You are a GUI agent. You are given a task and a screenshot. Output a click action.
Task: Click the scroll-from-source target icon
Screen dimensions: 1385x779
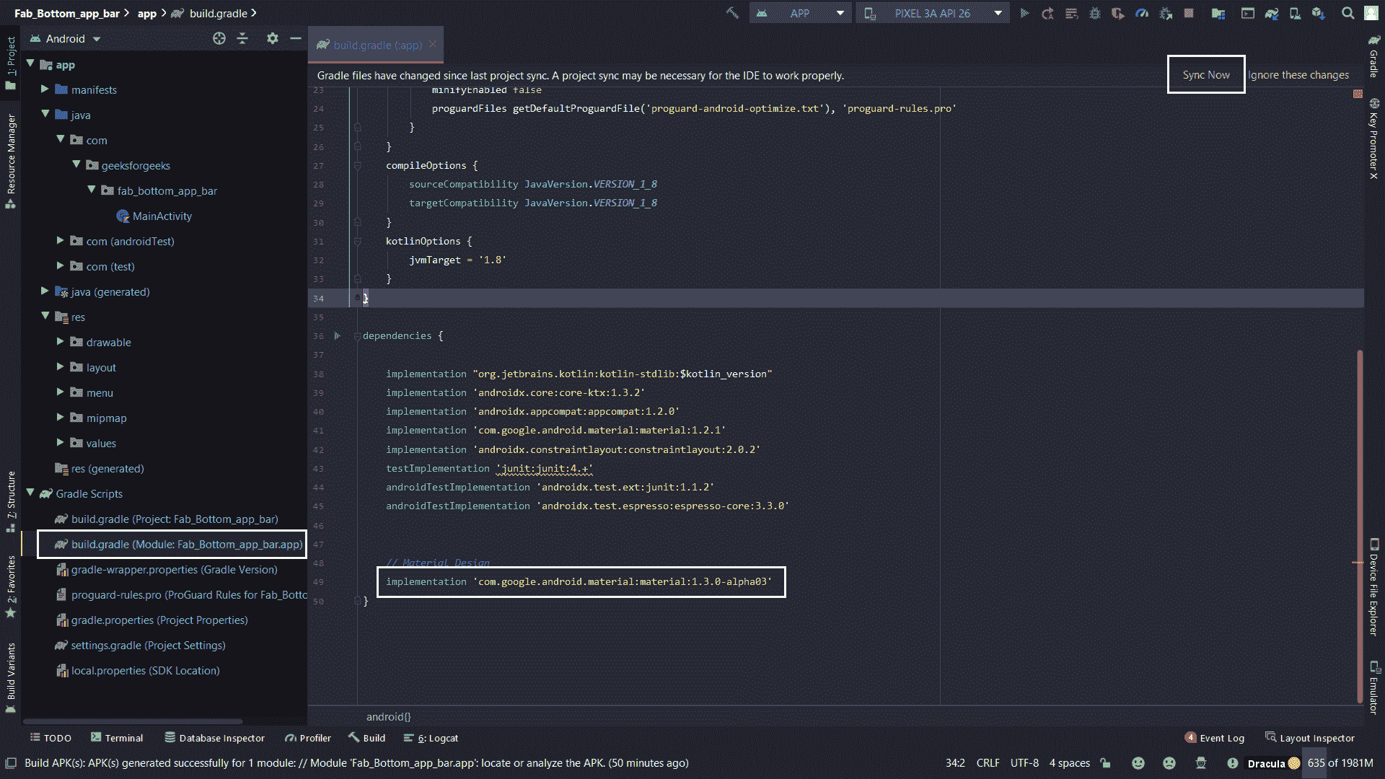[x=219, y=38]
